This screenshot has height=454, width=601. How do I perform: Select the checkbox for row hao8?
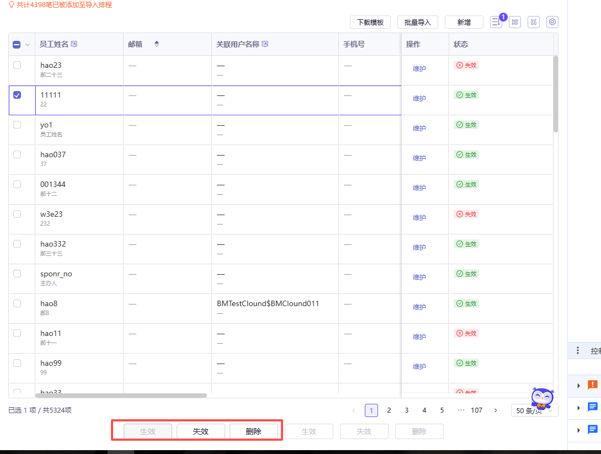coord(17,303)
